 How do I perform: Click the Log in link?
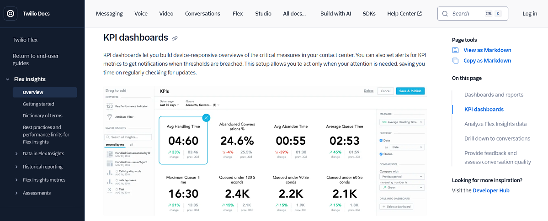click(x=530, y=14)
